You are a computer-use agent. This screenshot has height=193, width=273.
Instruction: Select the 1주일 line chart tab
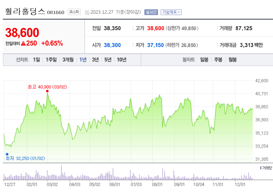tap(51, 60)
